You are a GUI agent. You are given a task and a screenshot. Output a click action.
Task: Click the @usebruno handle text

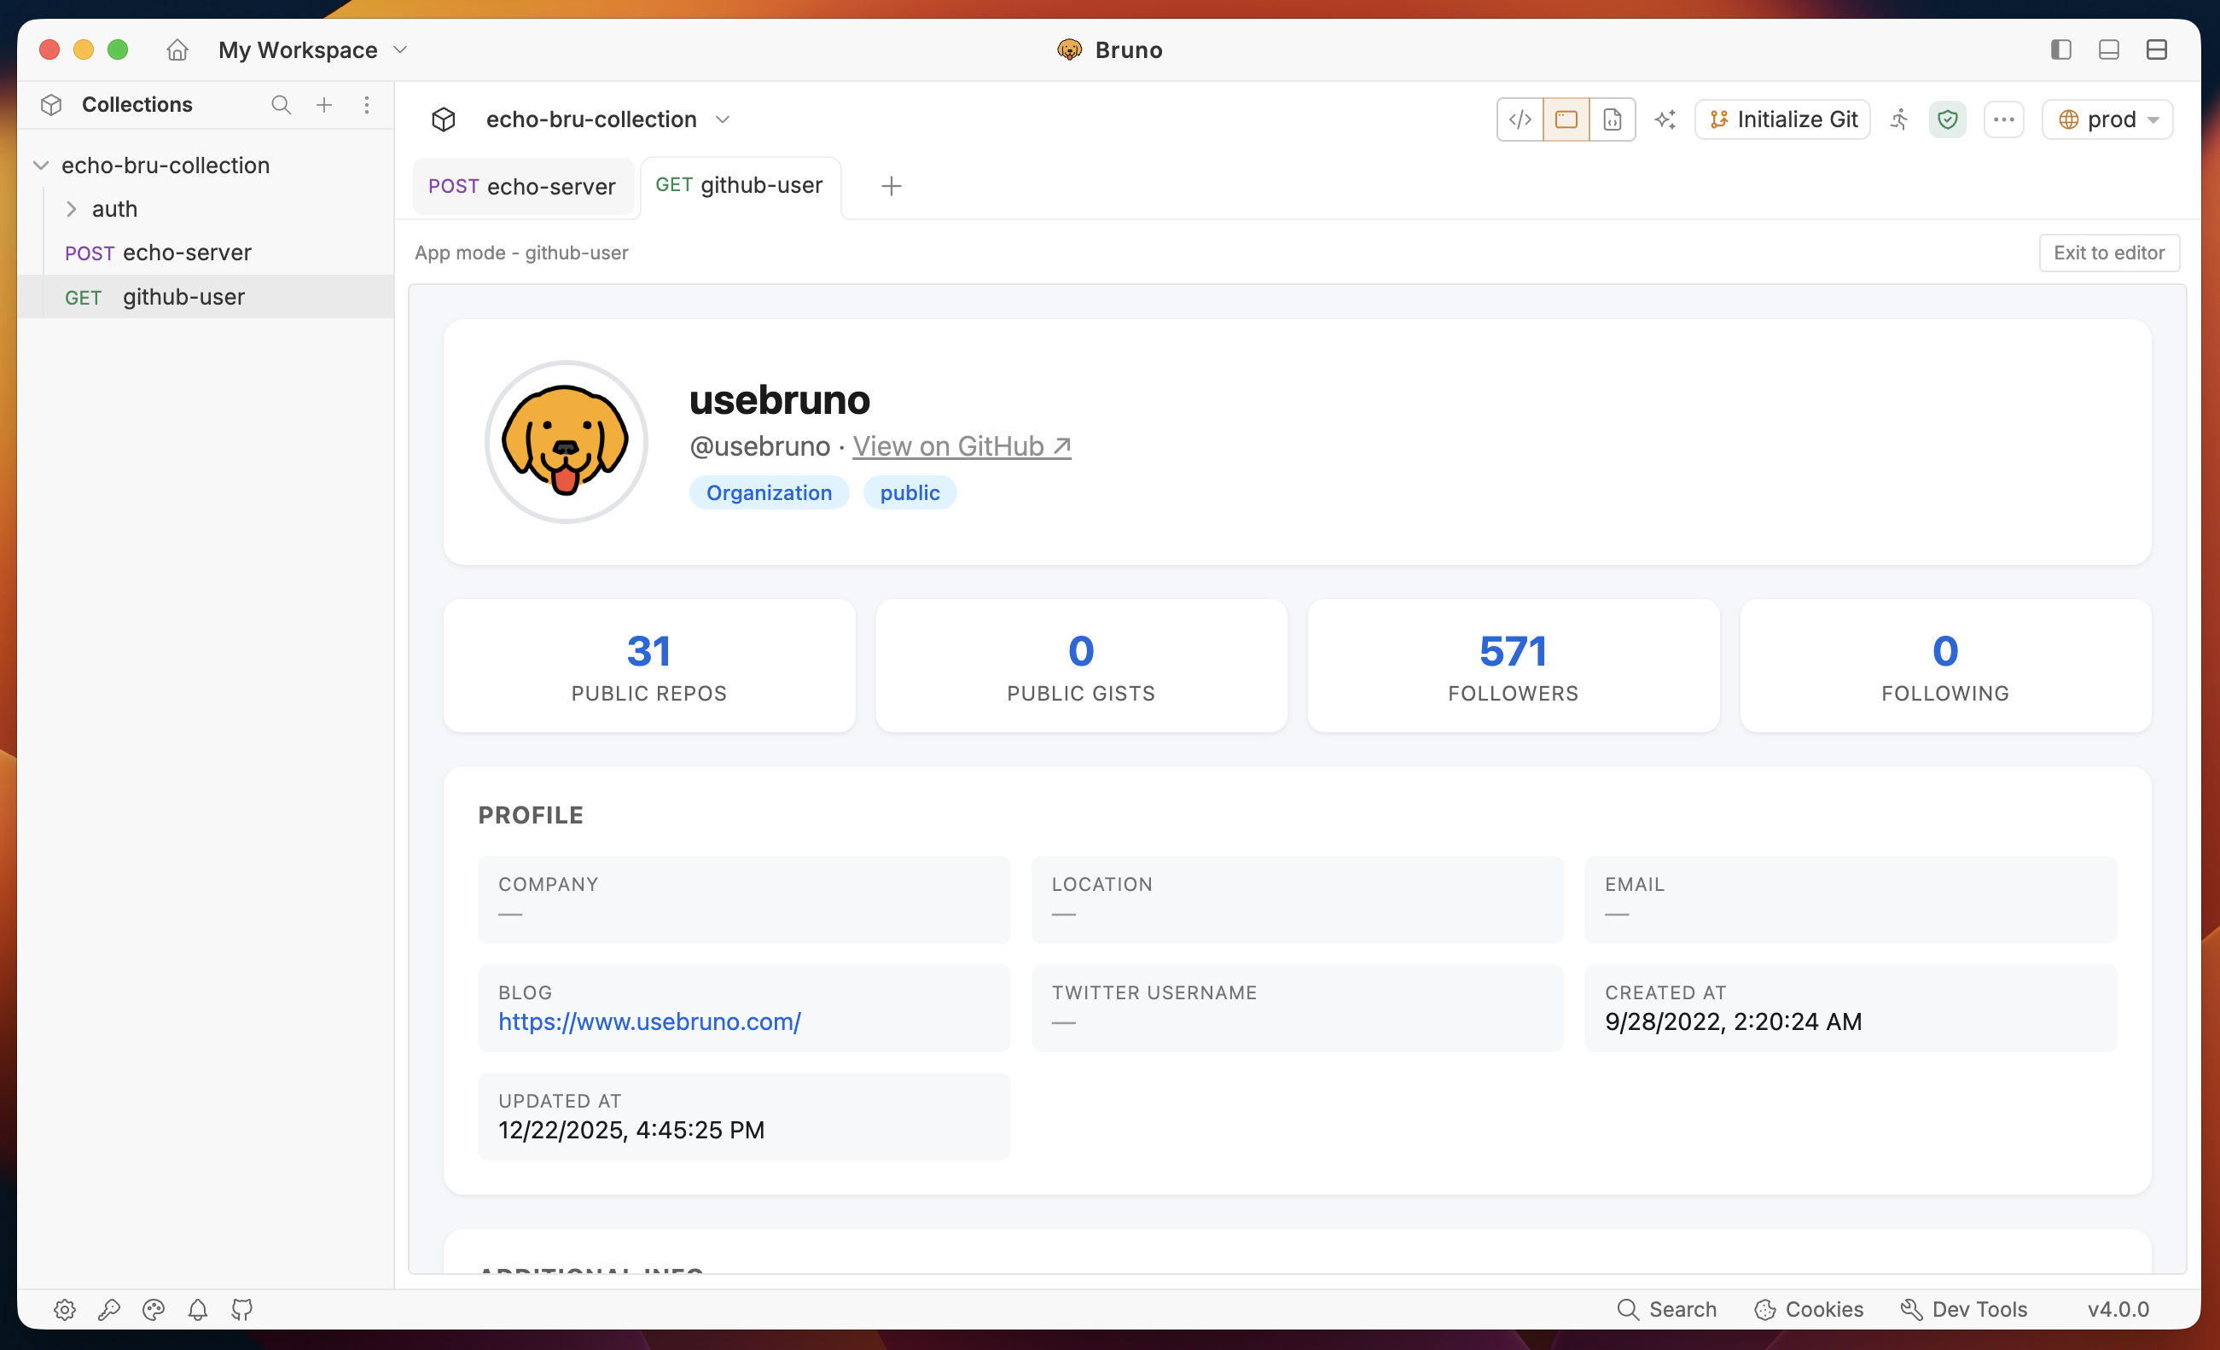point(759,446)
